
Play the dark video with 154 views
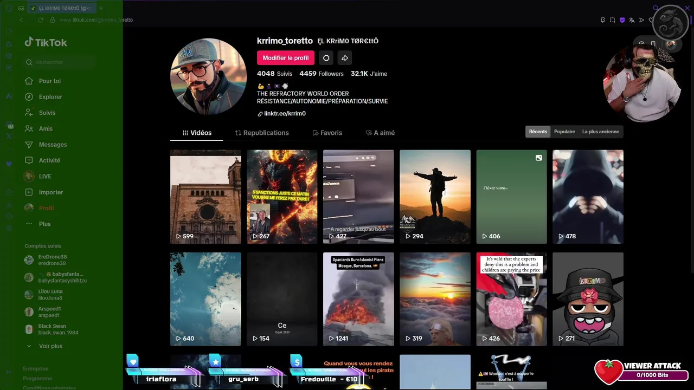pos(282,299)
